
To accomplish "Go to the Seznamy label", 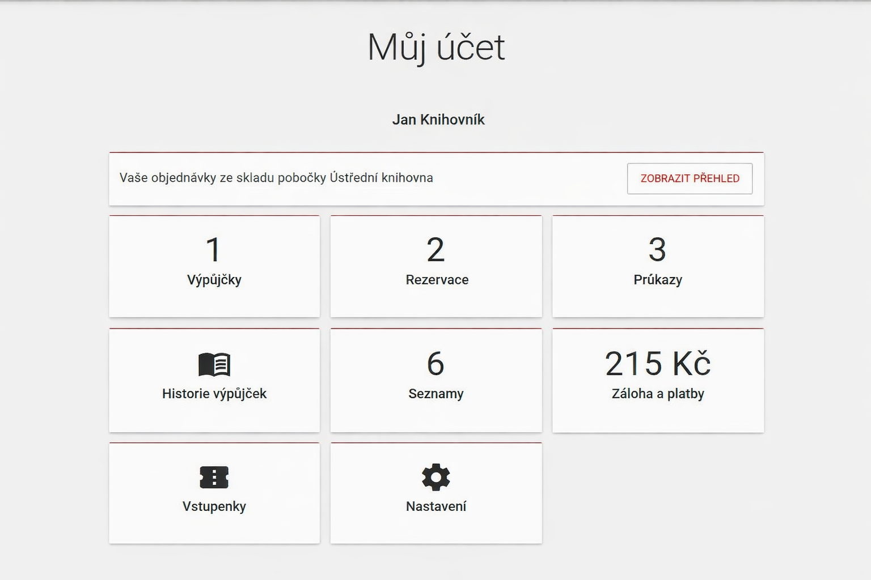I will pyautogui.click(x=435, y=394).
